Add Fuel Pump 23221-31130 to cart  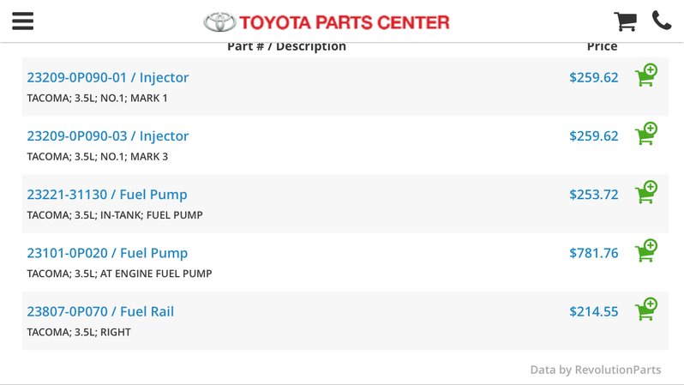point(646,192)
